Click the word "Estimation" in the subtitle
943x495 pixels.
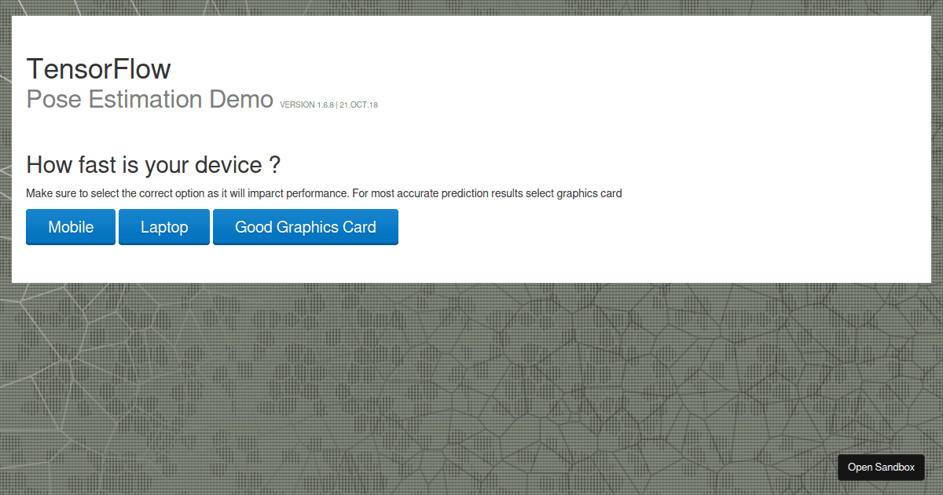click(145, 100)
